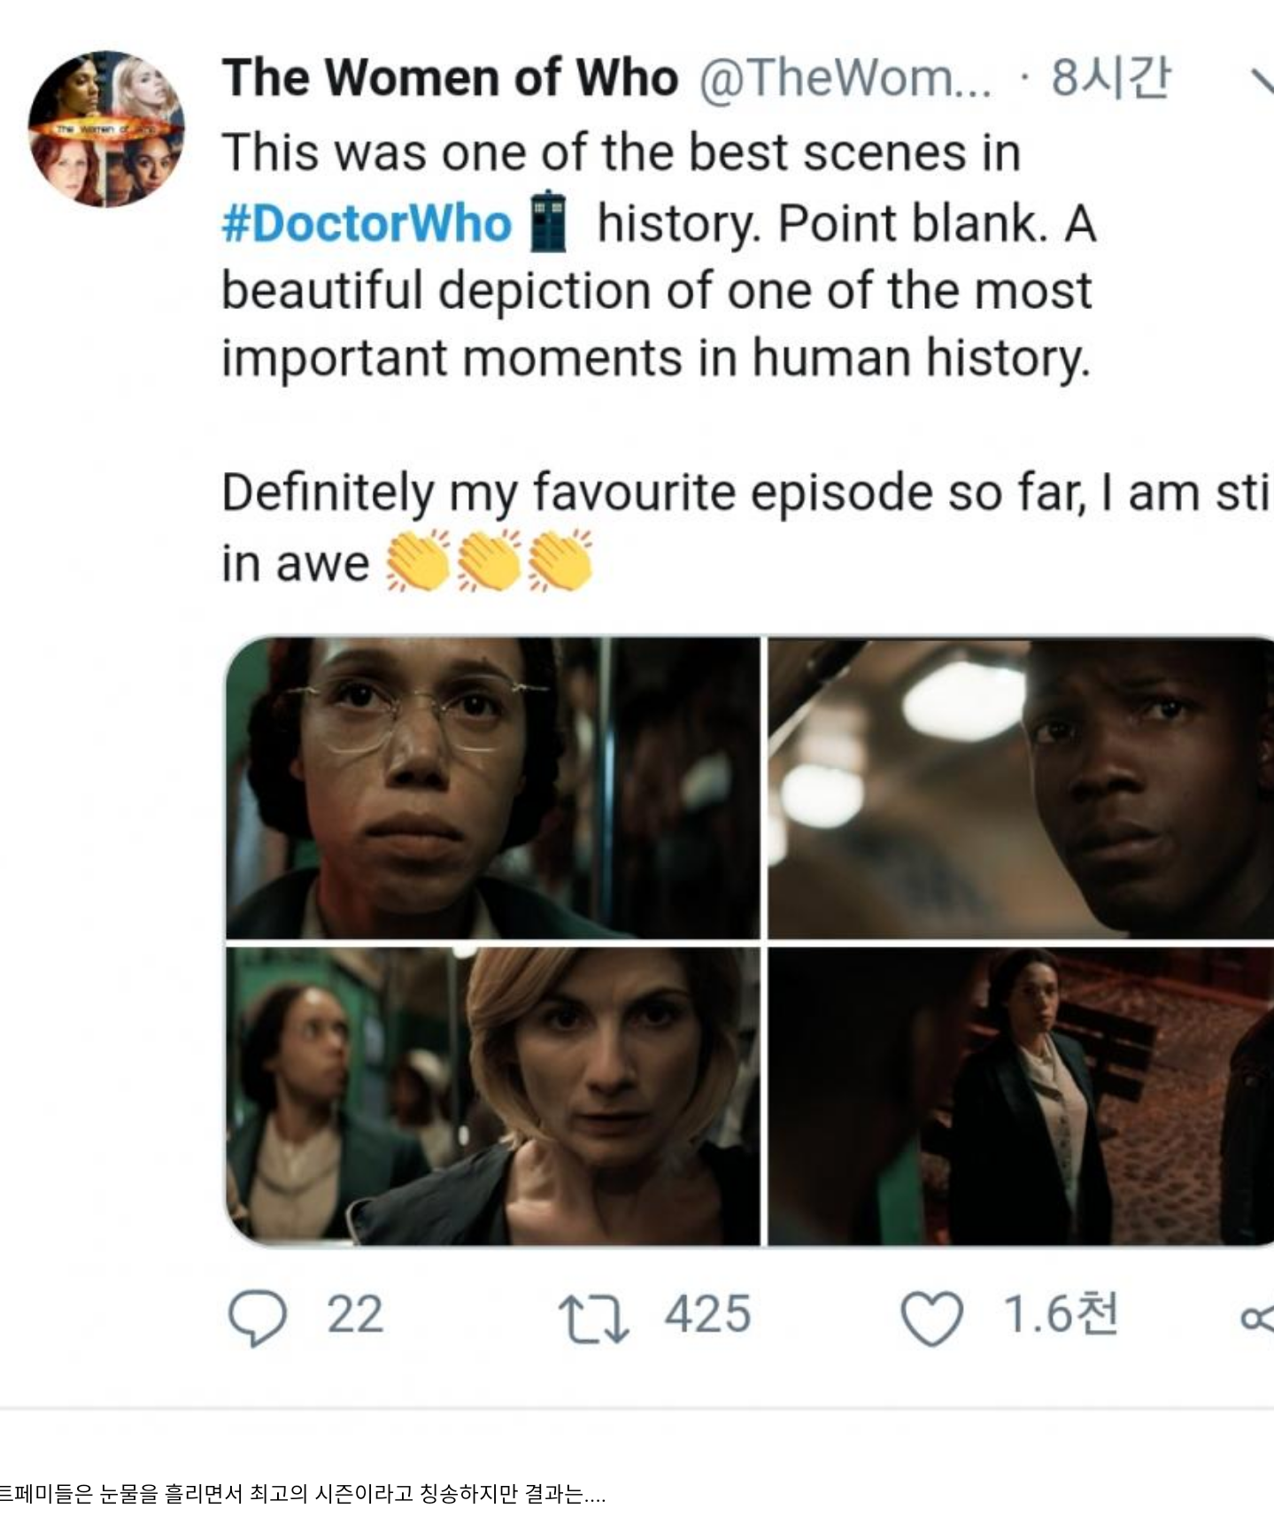This screenshot has width=1274, height=1524.
Task: Click the display name The Women of Who
Action: point(450,78)
